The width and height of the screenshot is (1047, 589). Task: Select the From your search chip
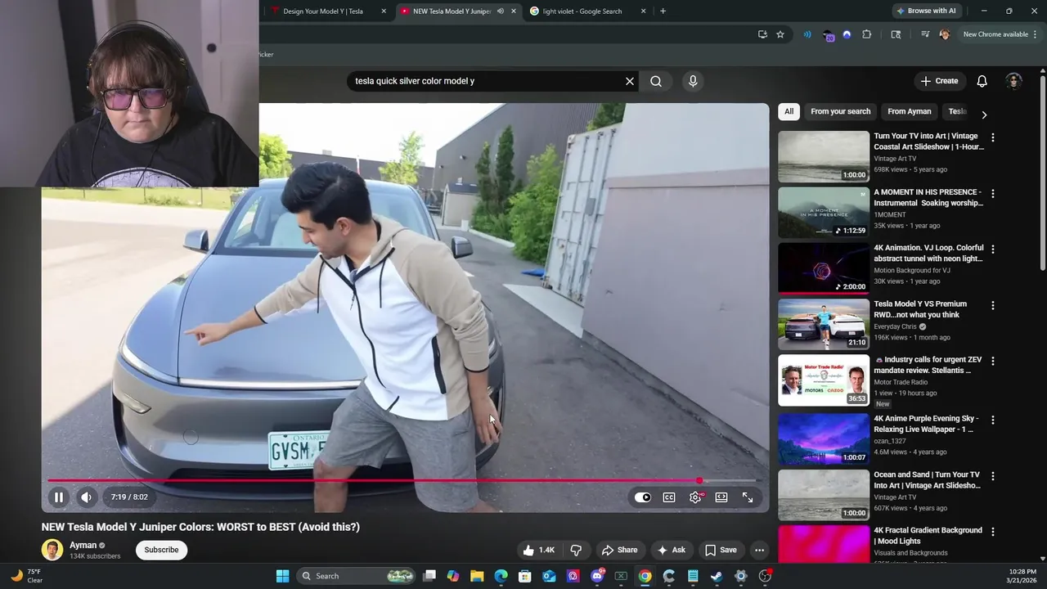tap(841, 111)
